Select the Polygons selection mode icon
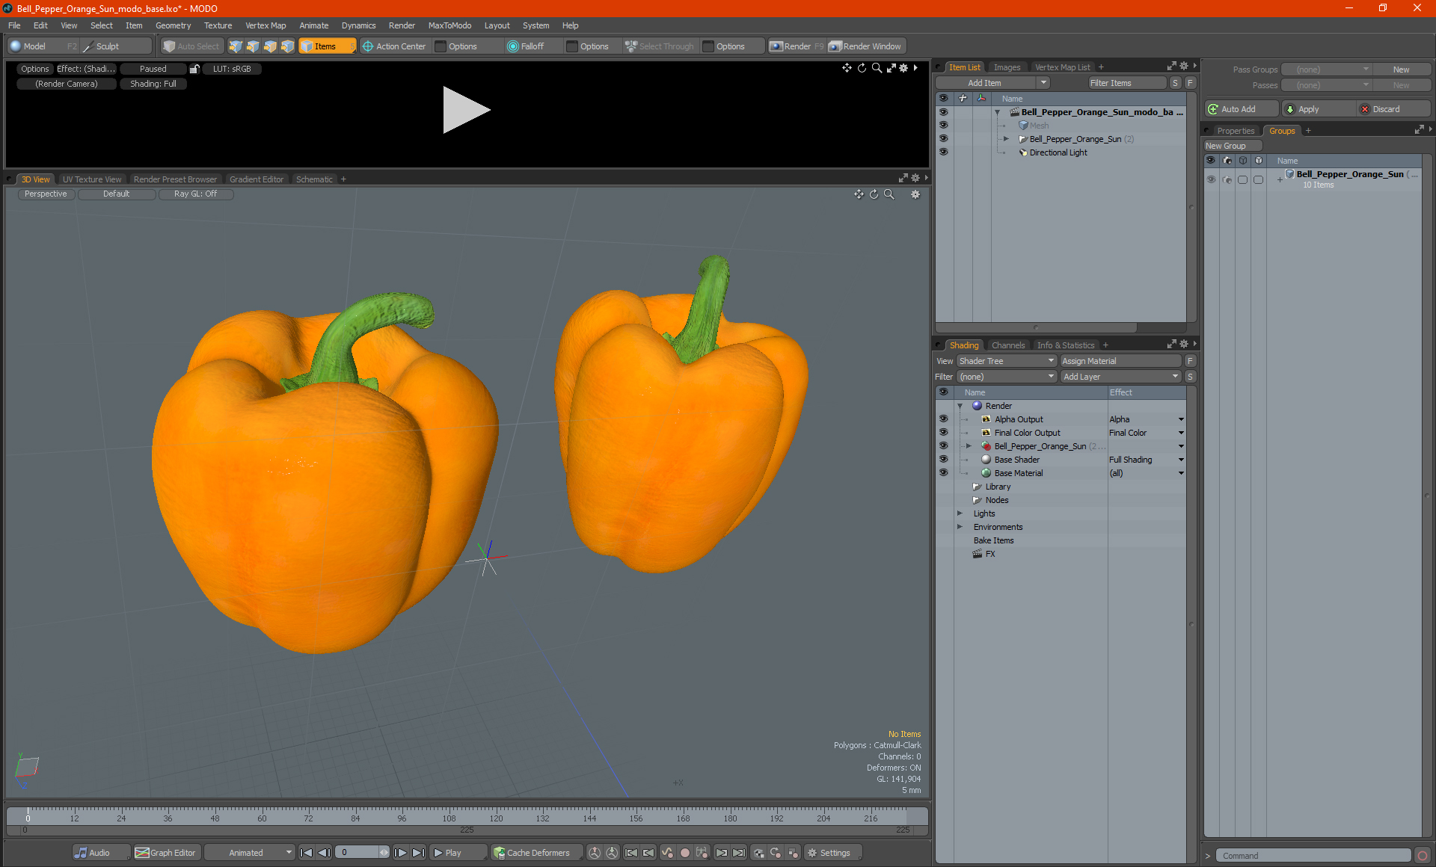Image resolution: width=1436 pixels, height=867 pixels. pyautogui.click(x=270, y=46)
